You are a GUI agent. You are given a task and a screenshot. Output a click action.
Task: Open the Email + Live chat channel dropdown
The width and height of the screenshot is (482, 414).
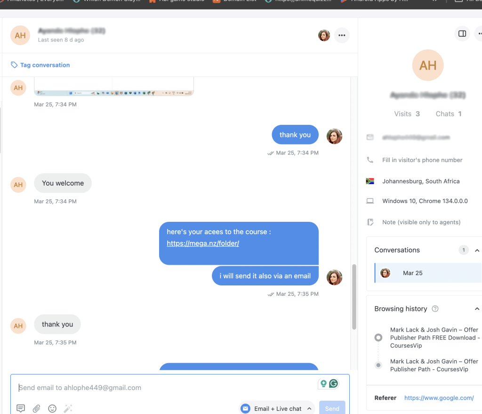tap(277, 408)
